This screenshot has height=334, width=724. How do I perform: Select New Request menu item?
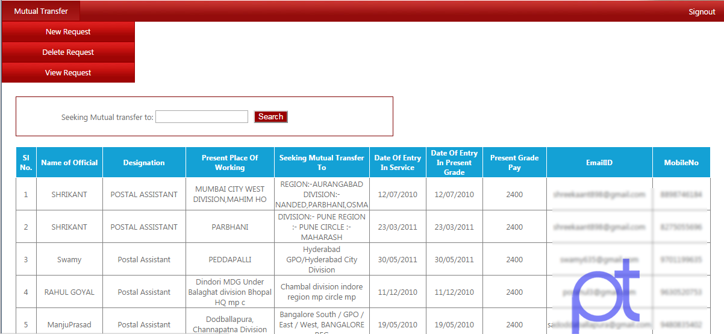click(68, 31)
